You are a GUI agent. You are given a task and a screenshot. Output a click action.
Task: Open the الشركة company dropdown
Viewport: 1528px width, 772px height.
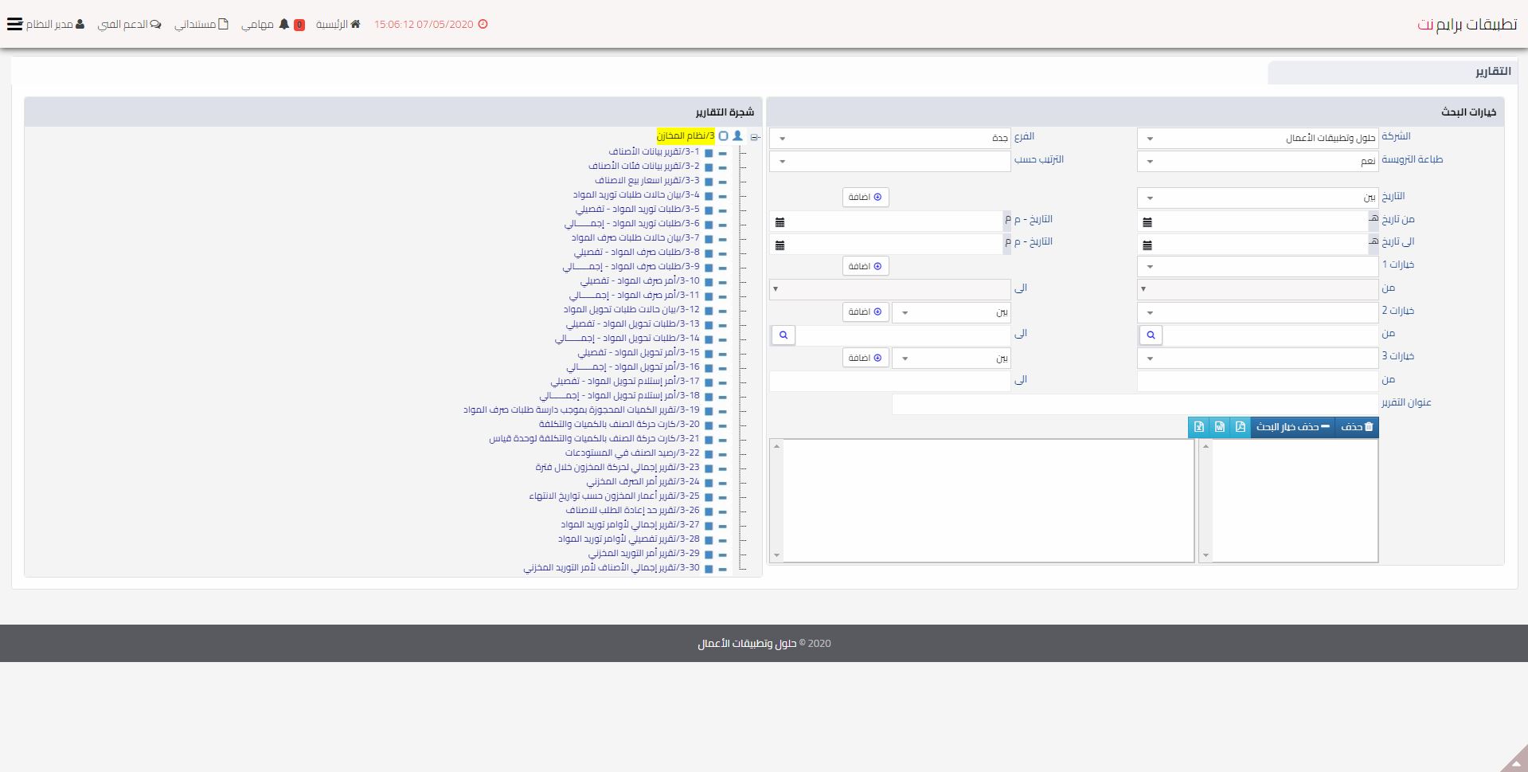click(1256, 139)
